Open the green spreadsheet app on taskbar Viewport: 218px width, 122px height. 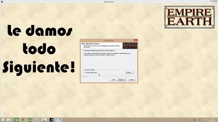(16, 120)
